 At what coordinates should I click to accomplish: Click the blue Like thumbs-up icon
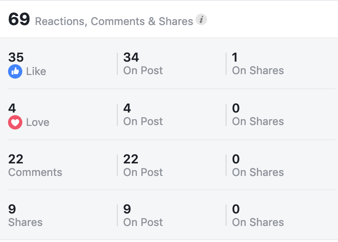tap(15, 71)
